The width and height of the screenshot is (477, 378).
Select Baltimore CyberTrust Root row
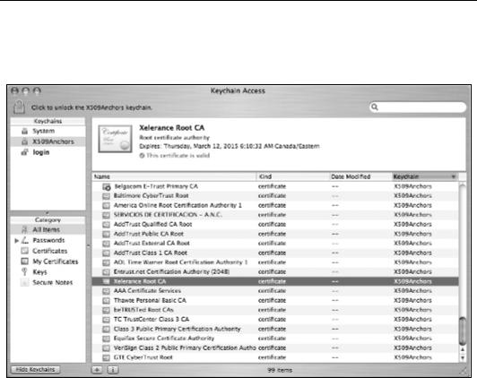coord(275,195)
